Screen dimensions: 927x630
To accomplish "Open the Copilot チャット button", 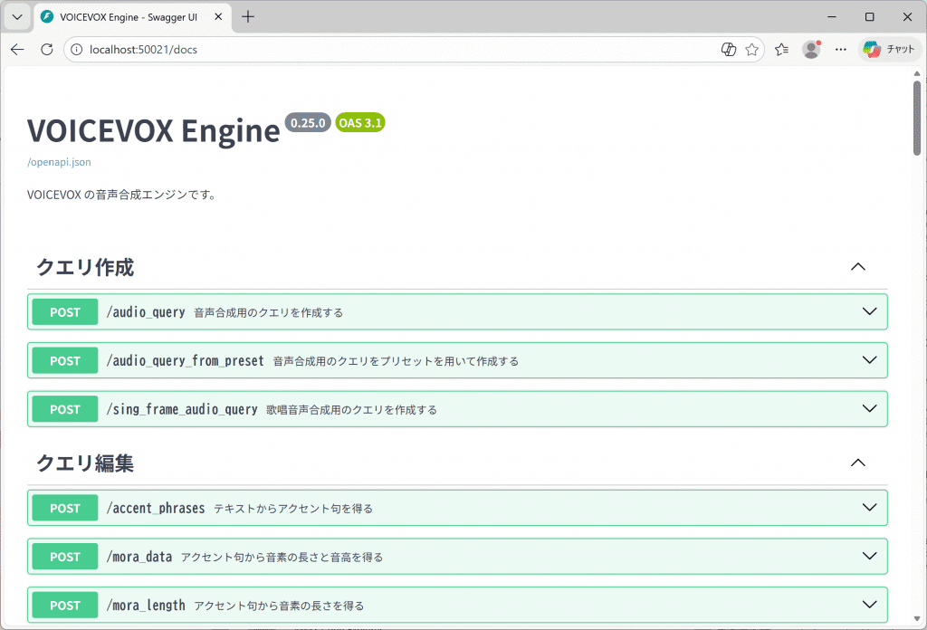I will click(889, 50).
